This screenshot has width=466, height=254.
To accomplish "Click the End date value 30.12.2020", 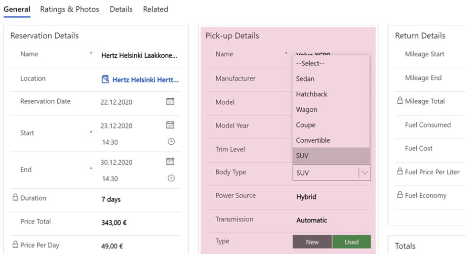I will (116, 162).
